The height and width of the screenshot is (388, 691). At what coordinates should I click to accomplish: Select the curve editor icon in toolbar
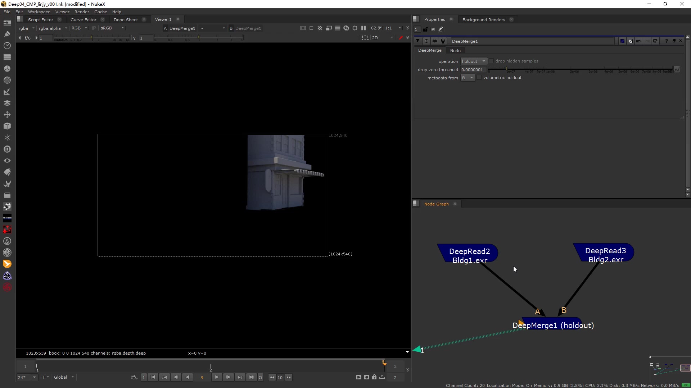pos(83,19)
